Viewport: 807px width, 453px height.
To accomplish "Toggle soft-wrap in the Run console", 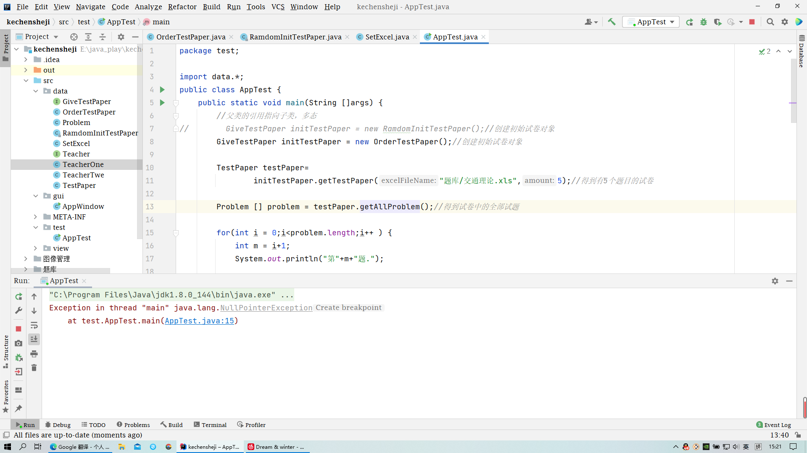I will [x=34, y=325].
